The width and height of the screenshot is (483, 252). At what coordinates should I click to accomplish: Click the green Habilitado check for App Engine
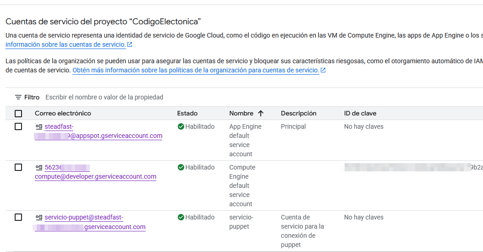coord(181,126)
